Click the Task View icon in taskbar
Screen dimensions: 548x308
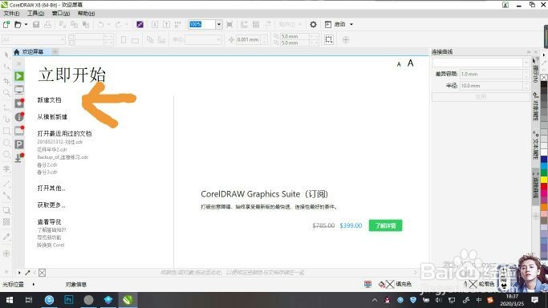click(x=29, y=300)
